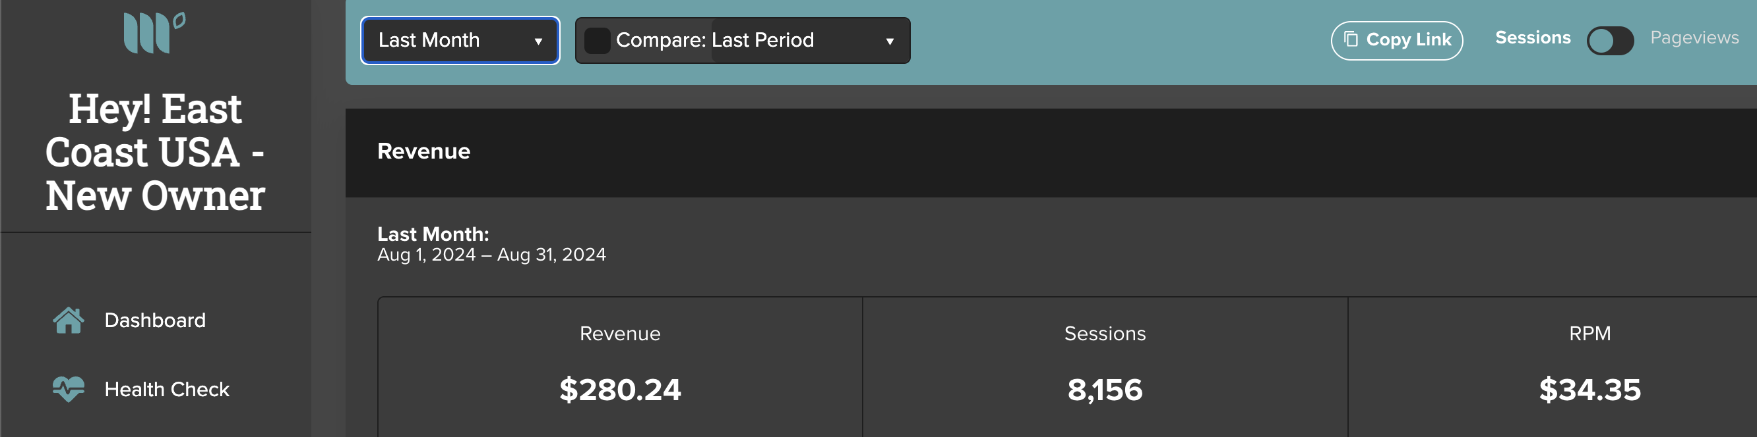
Task: Enable the Compare checkbox
Action: click(x=597, y=41)
